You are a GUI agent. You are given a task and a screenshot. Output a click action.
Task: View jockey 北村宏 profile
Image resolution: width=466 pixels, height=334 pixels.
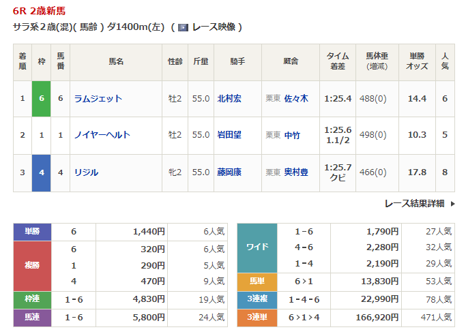(x=229, y=99)
